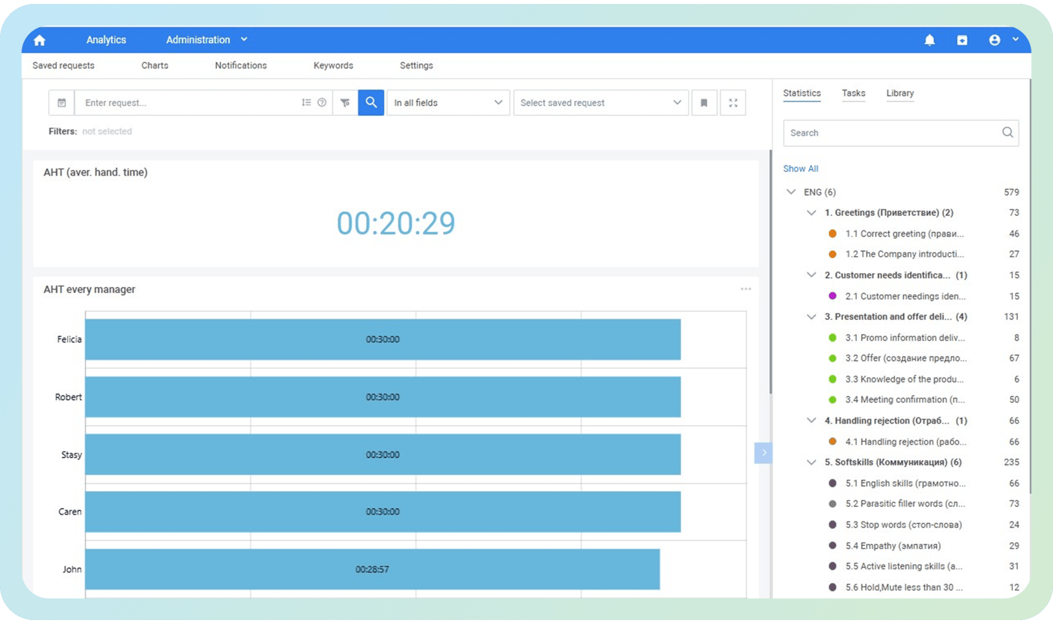Switch to the Notifications tab
The image size is (1053, 624).
pos(241,65)
